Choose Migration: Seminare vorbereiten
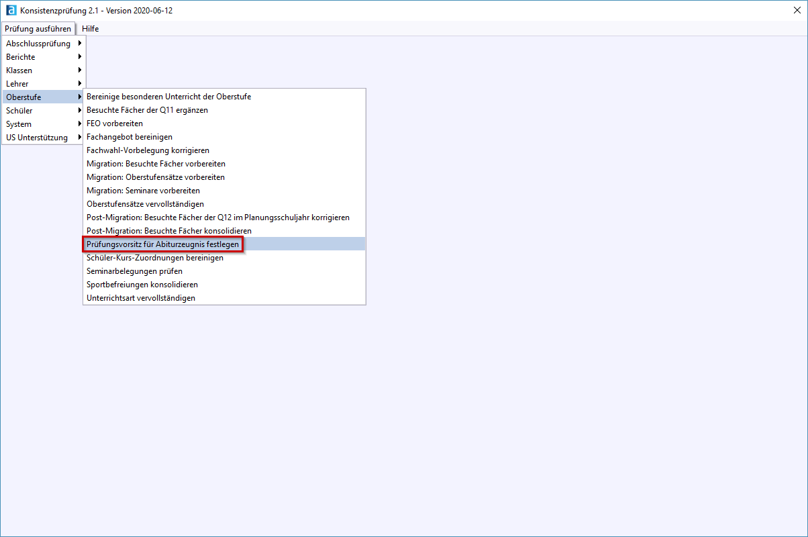 [224, 191]
